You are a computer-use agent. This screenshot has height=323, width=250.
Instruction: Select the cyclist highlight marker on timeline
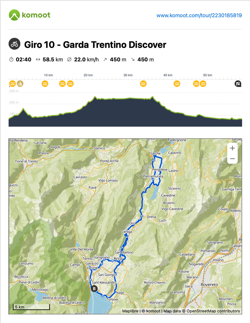(20, 84)
